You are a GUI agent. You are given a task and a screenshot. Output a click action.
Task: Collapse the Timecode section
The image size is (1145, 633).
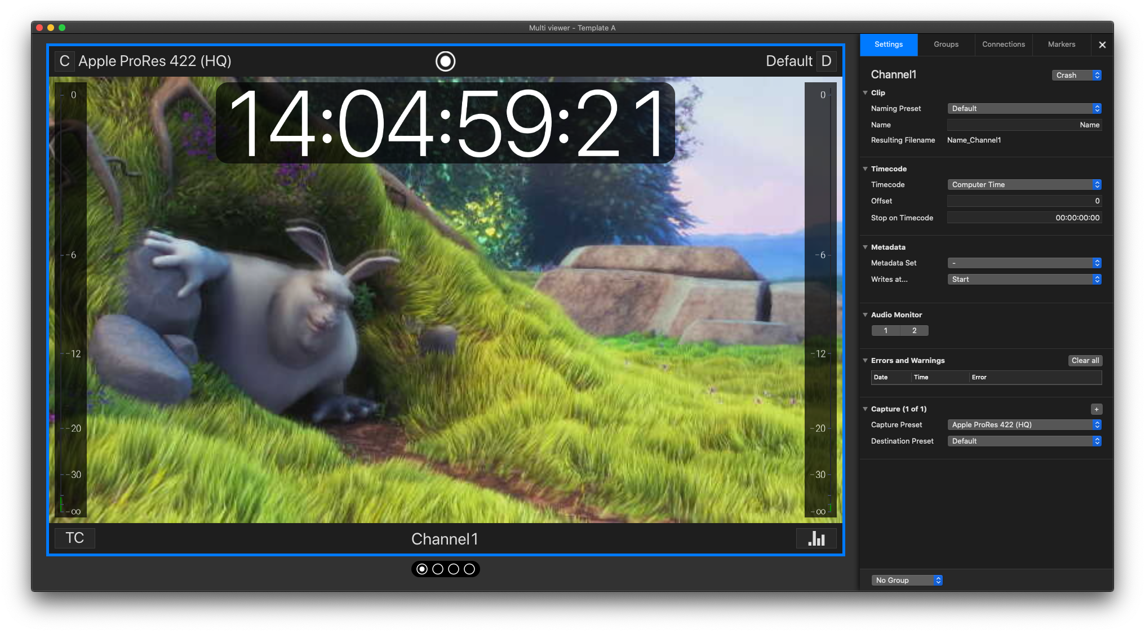[865, 169]
